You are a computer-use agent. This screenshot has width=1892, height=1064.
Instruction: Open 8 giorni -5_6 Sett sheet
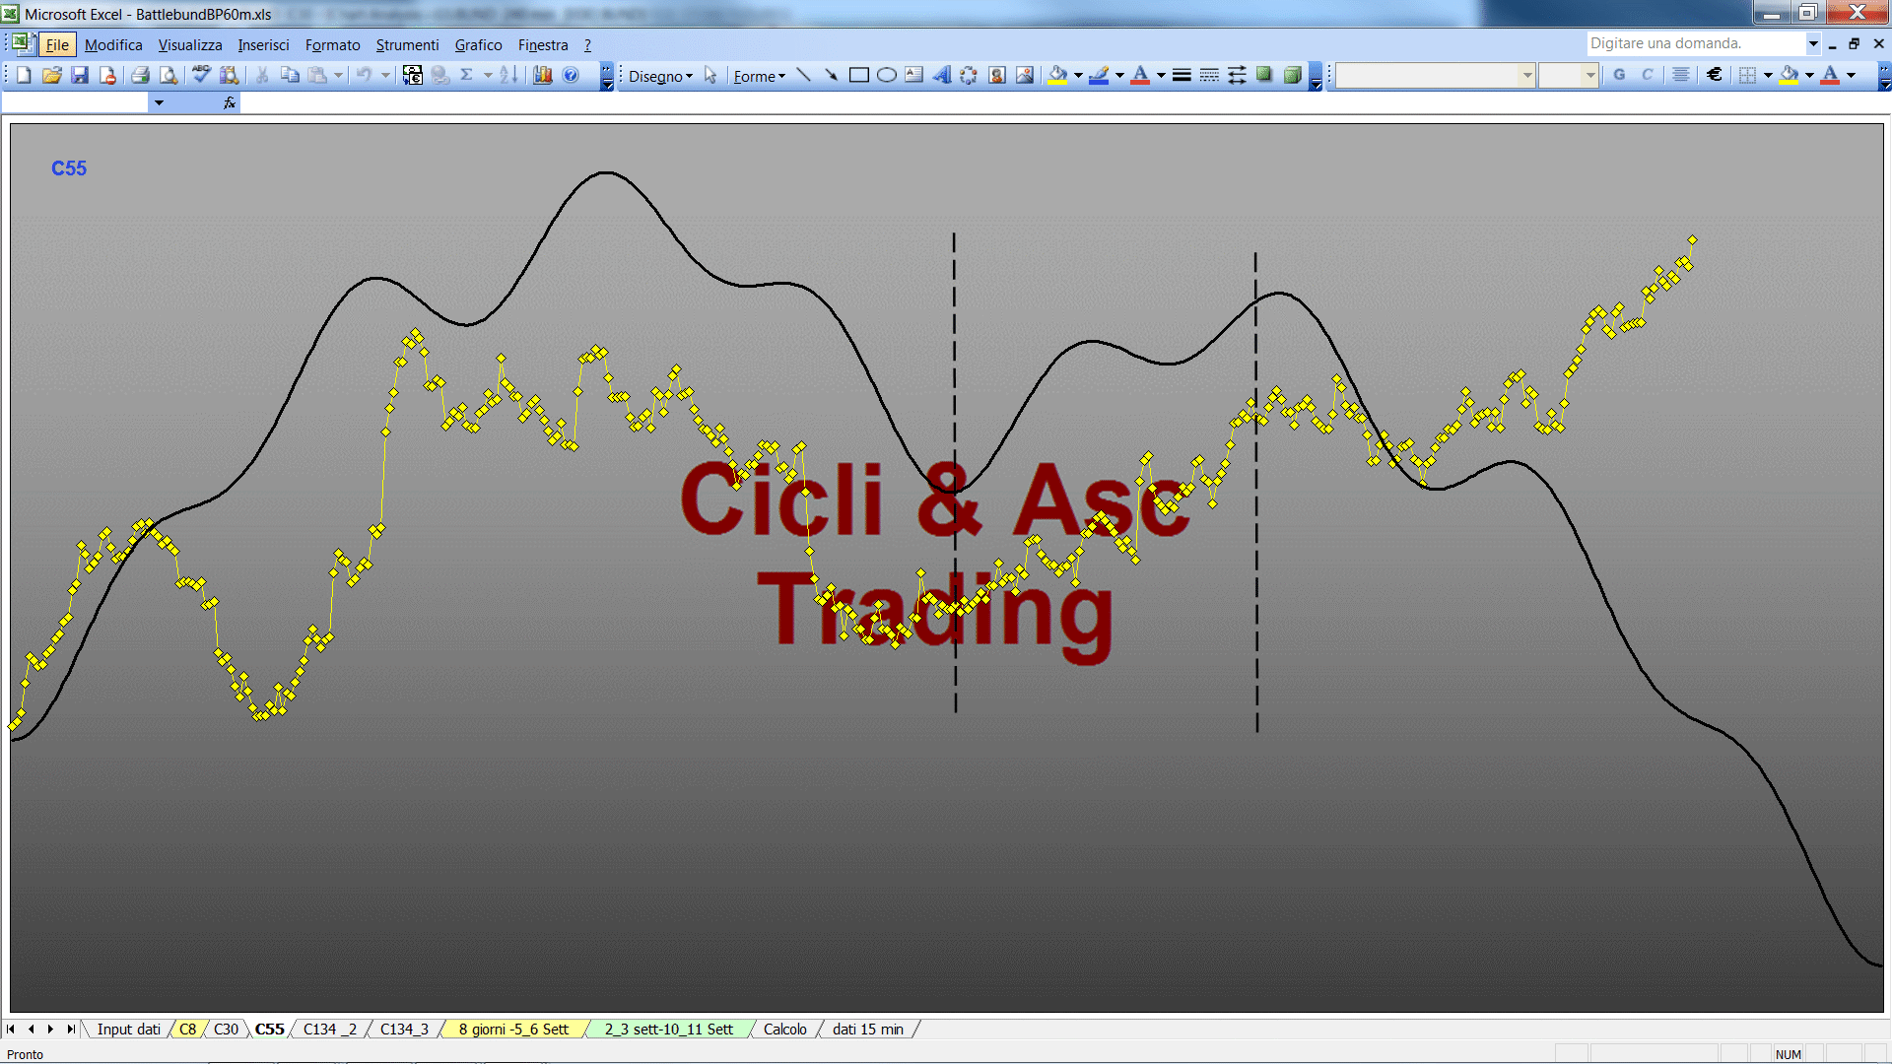(513, 1029)
